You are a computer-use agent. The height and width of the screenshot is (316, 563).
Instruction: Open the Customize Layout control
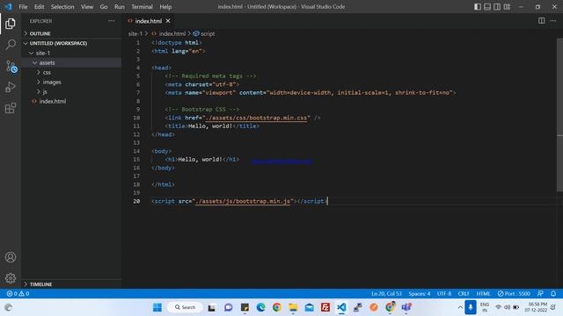click(507, 6)
